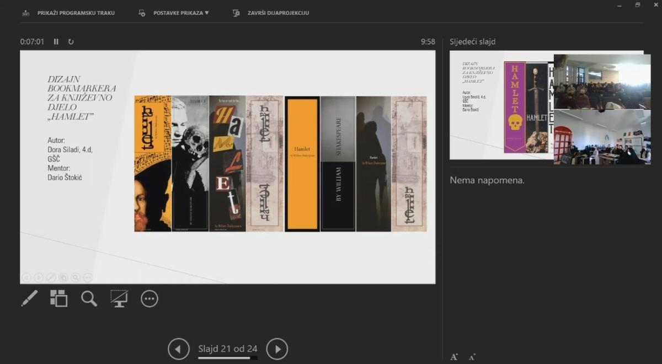Click the Prikaži programsku traku button

point(68,13)
